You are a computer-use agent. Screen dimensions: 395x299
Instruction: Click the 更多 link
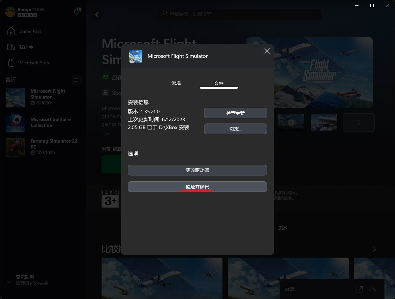pyautogui.click(x=283, y=228)
